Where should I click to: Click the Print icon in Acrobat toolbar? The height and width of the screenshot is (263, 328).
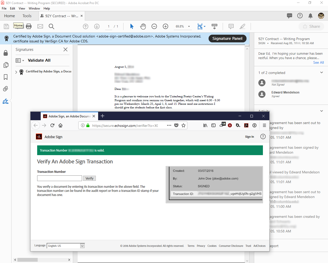pyautogui.click(x=29, y=26)
